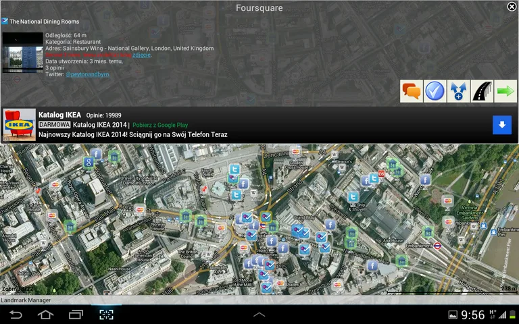519x324 pixels.
Task: Select Twitter marker beside the Fourth Plinth label
Action: (x=234, y=170)
